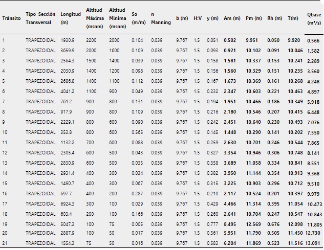This screenshot has height=250, width=324.
Task: Select the So value 0.565
Action: point(138,132)
